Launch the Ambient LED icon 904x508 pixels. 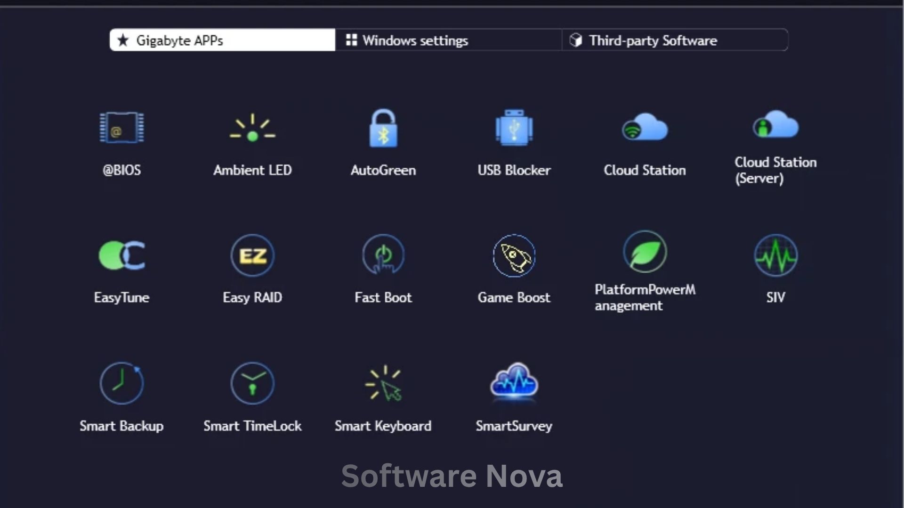coord(252,127)
